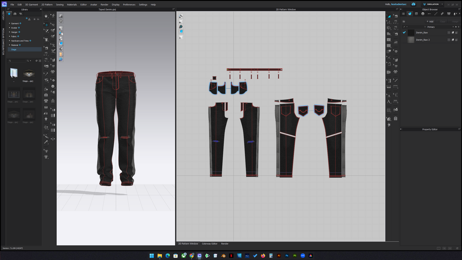Click the Copy button in Object Browser
462x260 pixels.
coord(443,22)
